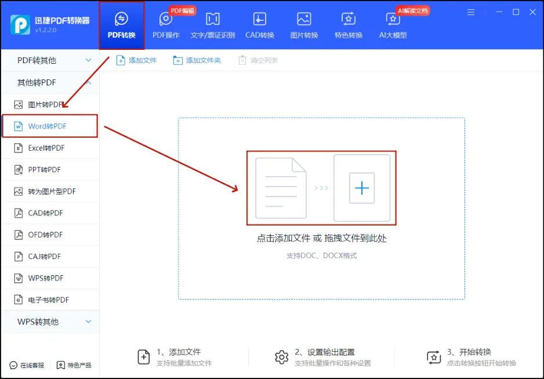Click 点击转换按钮开始转换 description text
544x379 pixels.
click(481, 363)
